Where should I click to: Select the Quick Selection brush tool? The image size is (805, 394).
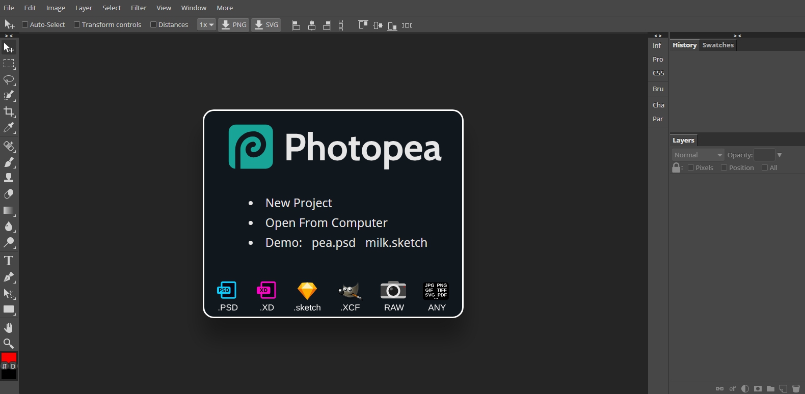[9, 96]
